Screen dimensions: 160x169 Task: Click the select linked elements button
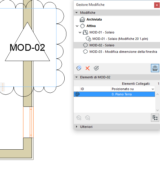pyautogui.click(x=155, y=118)
